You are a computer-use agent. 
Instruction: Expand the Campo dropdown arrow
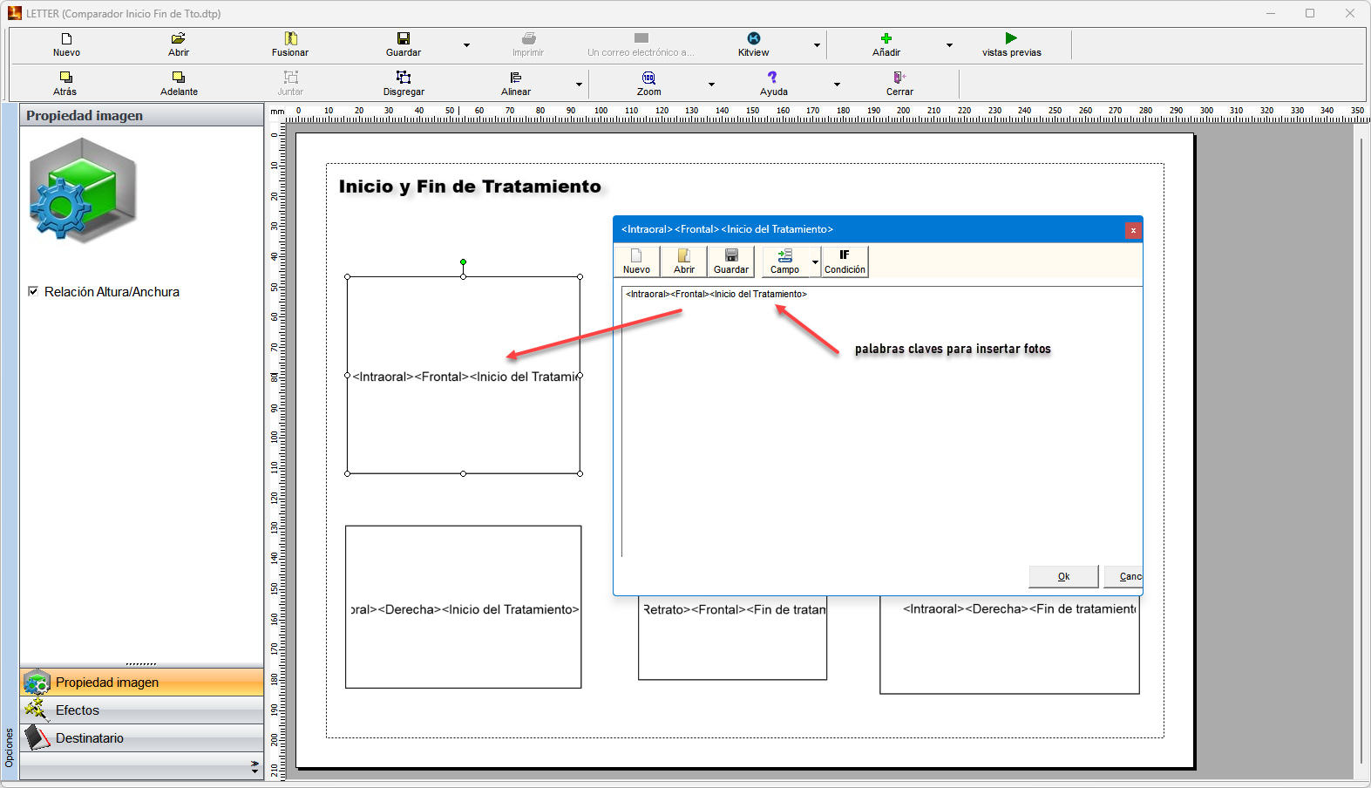[815, 262]
